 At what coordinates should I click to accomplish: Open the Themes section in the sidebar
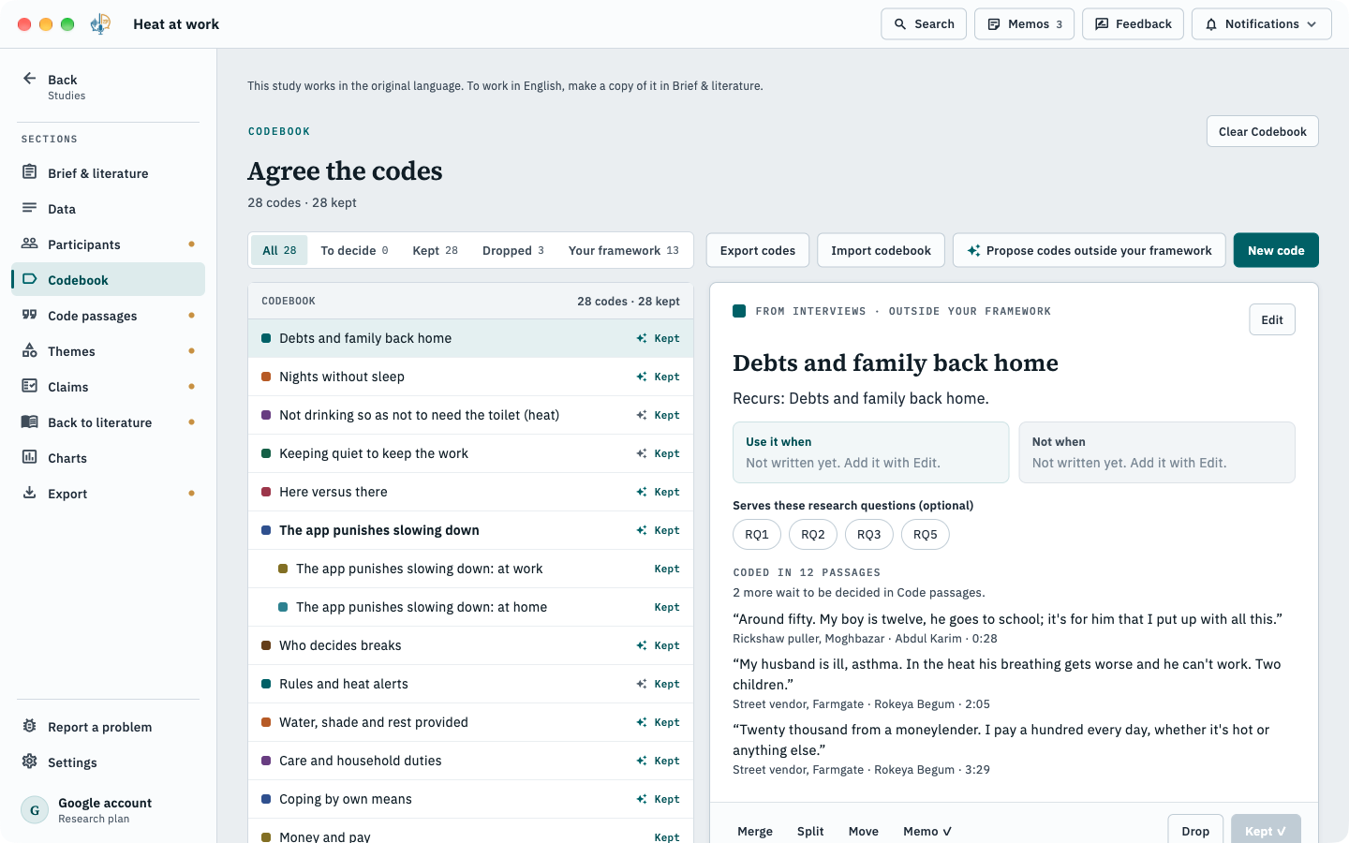pos(108,351)
